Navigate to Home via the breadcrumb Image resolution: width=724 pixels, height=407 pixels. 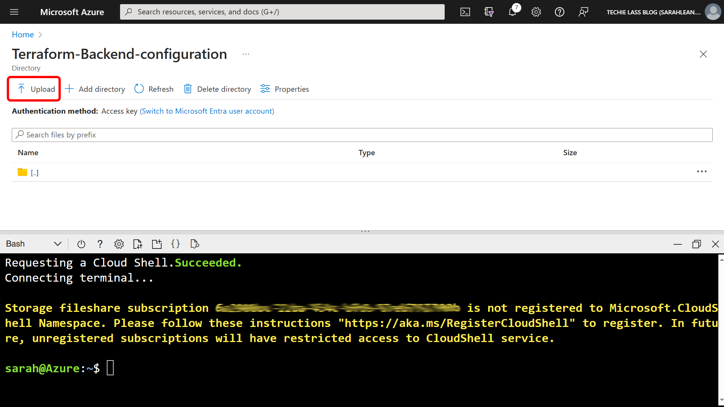(x=23, y=34)
